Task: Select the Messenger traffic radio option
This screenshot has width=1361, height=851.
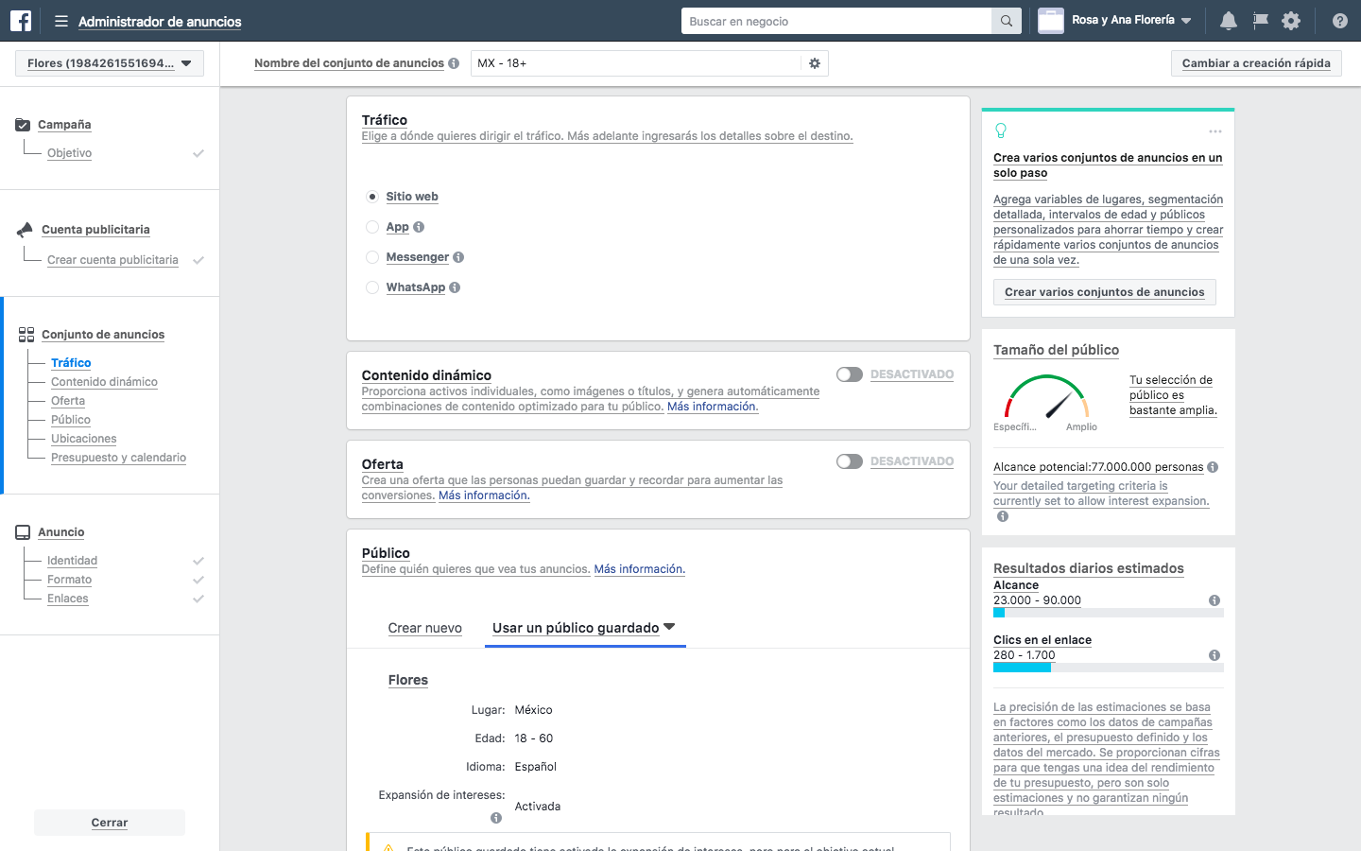Action: pos(372,257)
